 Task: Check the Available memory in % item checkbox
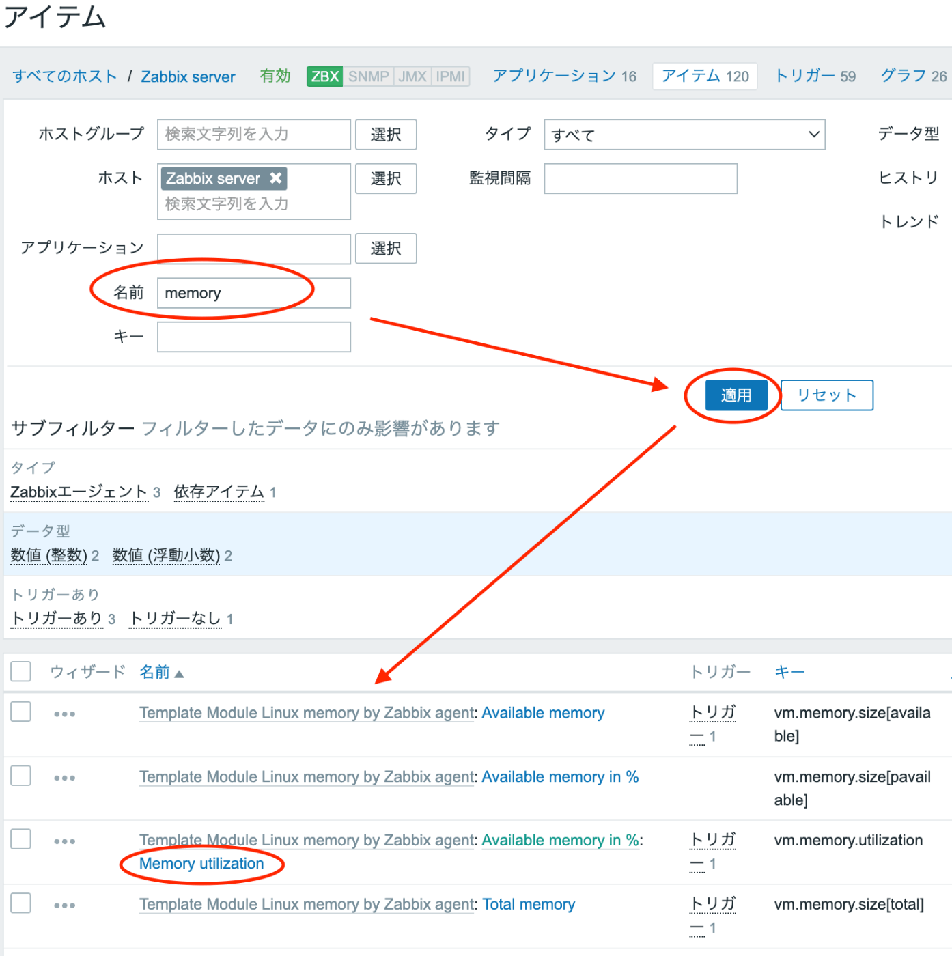[x=20, y=776]
